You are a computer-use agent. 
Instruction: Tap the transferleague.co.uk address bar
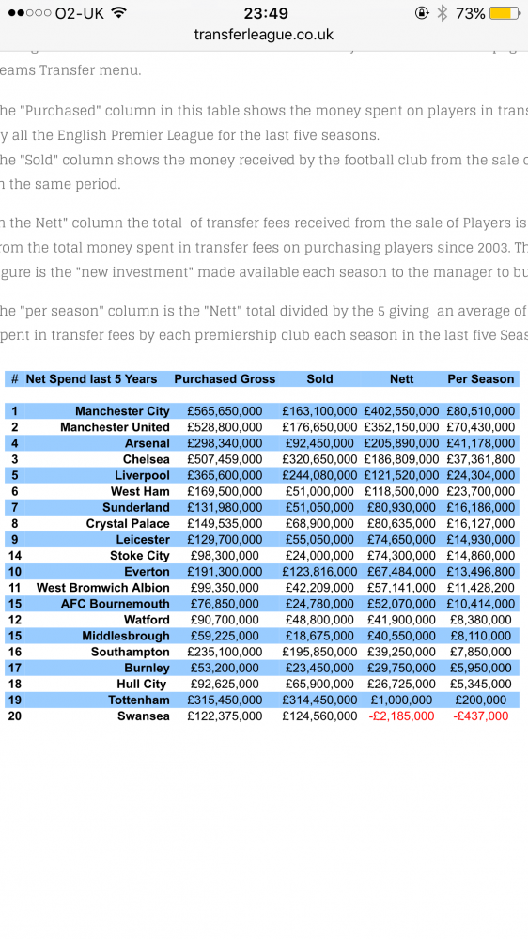(264, 35)
